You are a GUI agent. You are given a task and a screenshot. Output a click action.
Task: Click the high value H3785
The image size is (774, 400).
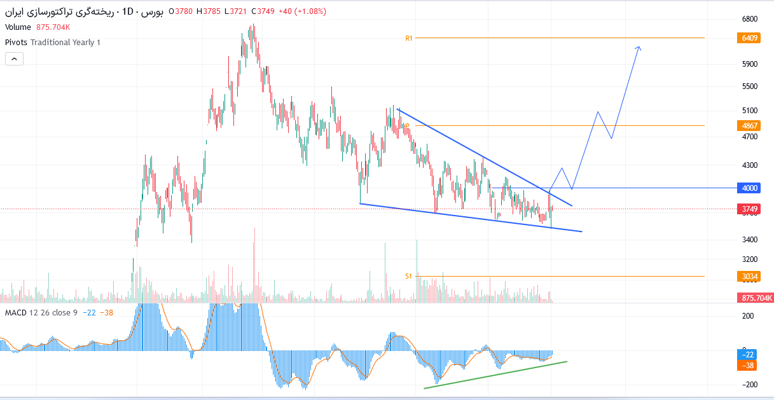pos(209,12)
